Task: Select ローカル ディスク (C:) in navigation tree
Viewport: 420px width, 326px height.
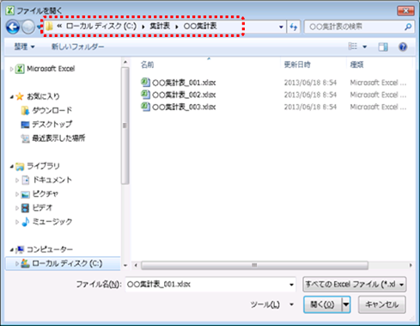Action: (x=67, y=263)
